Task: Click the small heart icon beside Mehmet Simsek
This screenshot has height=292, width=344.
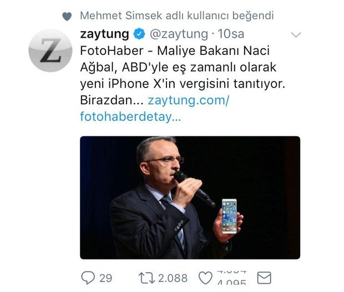Action: (67, 17)
